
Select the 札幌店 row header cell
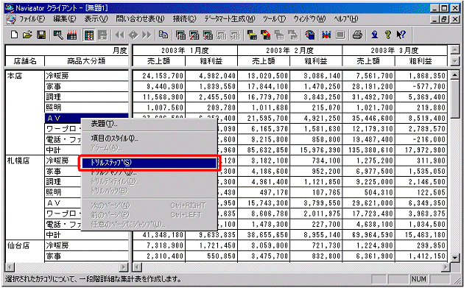point(25,197)
